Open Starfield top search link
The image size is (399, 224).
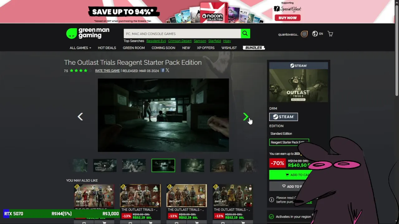pos(214,41)
